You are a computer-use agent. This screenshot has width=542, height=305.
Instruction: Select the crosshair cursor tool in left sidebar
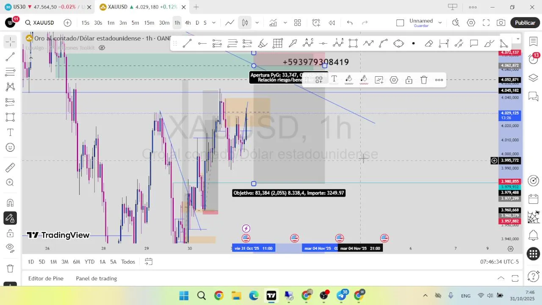click(10, 41)
